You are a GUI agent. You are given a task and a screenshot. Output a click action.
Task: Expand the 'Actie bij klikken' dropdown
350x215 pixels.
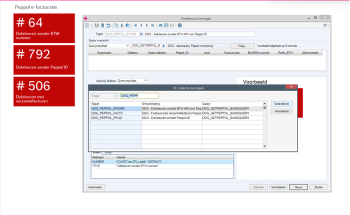coord(132,80)
